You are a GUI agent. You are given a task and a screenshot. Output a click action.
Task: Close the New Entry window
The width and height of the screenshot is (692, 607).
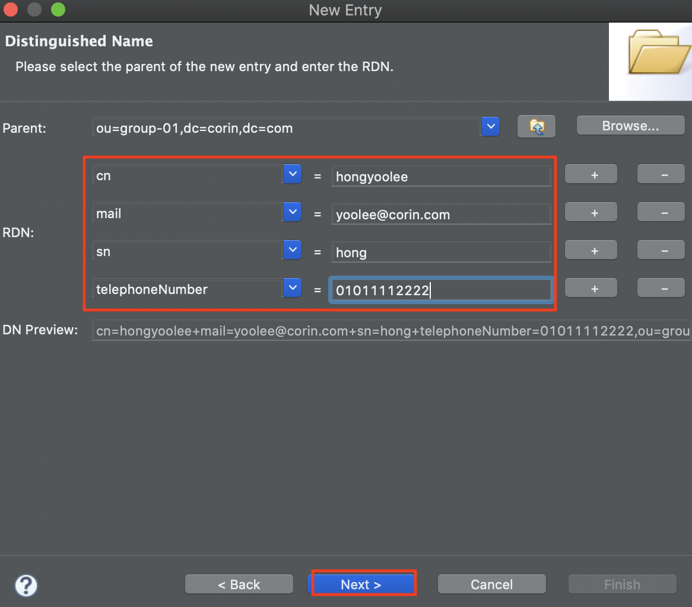point(11,9)
